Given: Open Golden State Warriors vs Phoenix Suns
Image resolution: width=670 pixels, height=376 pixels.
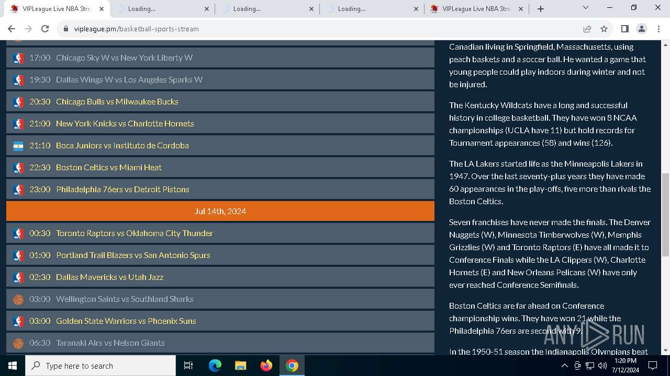Looking at the screenshot, I should (220, 321).
